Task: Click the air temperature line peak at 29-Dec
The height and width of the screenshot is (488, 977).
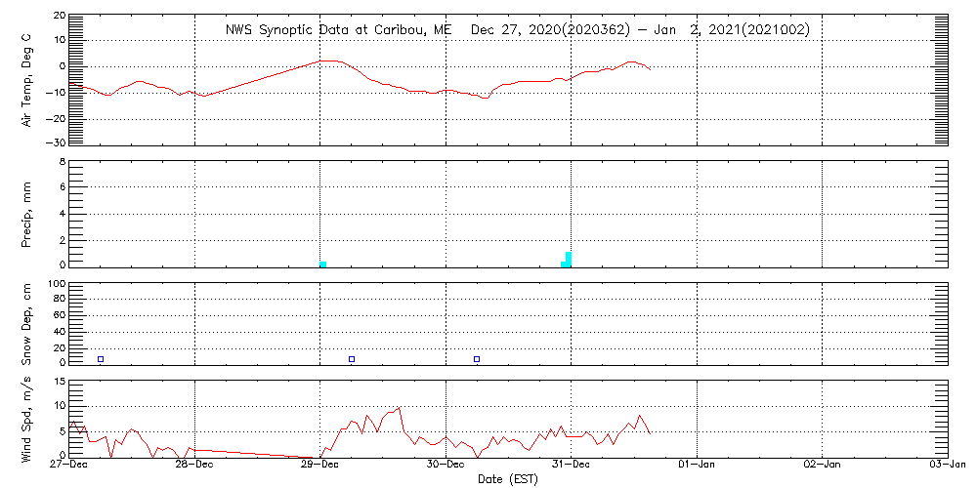Action: click(327, 61)
